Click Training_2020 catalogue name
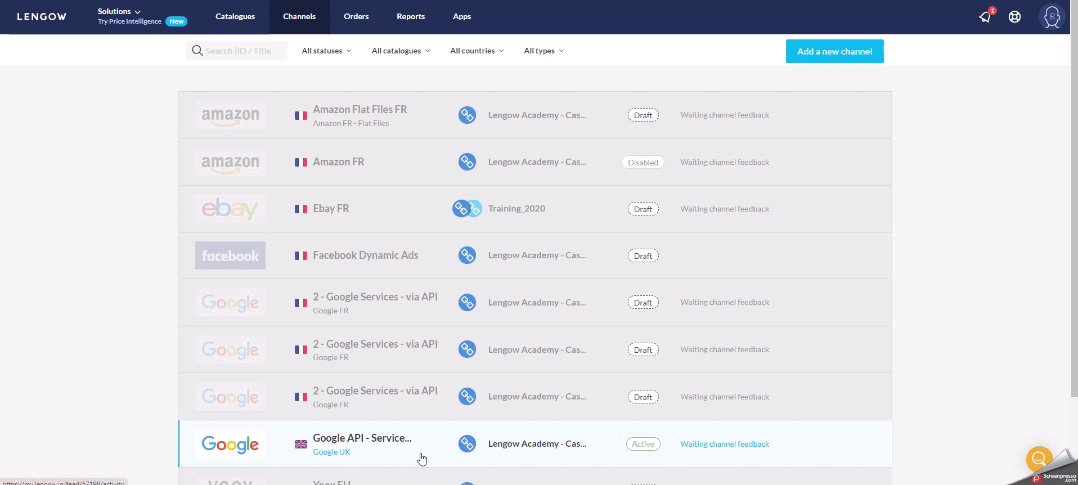The image size is (1078, 485). pyautogui.click(x=516, y=209)
